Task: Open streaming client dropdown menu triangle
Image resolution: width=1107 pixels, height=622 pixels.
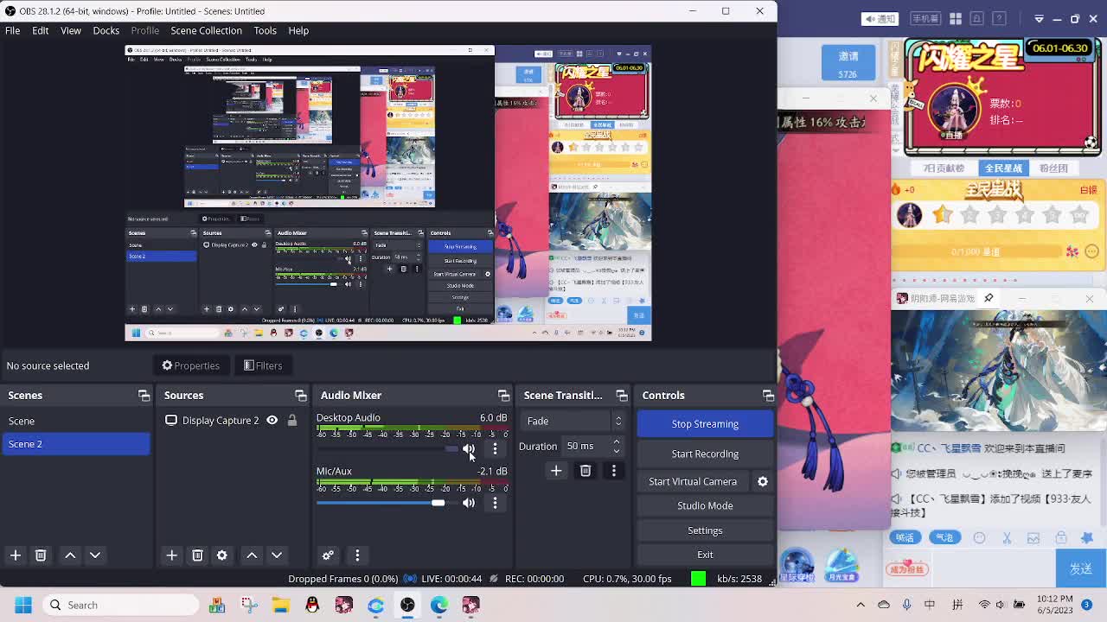Action: click(1039, 18)
